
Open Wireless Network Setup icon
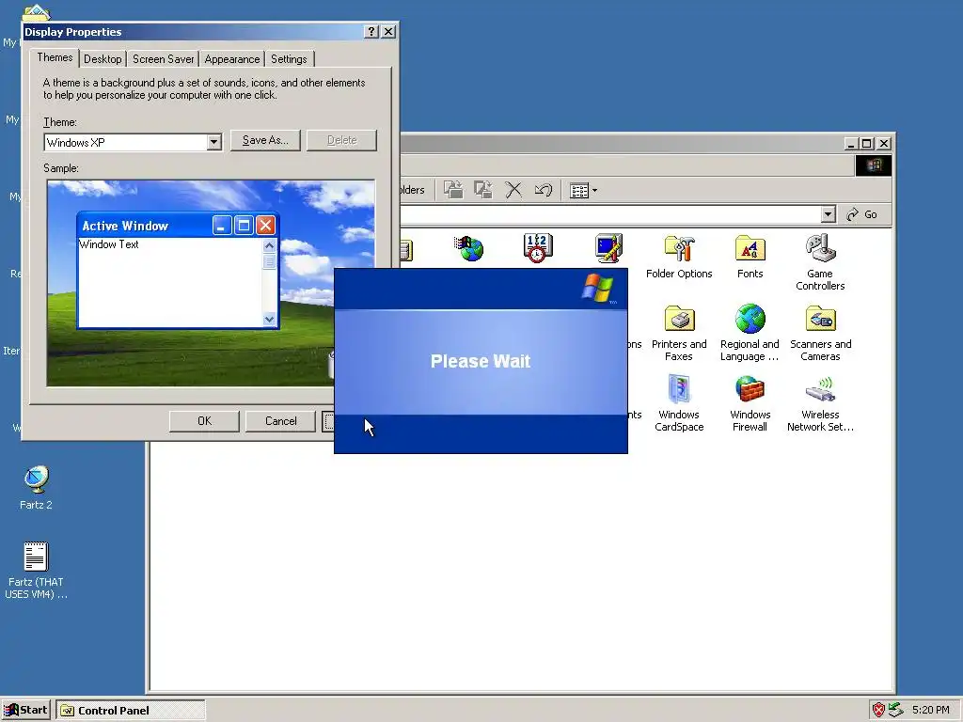[x=820, y=403]
